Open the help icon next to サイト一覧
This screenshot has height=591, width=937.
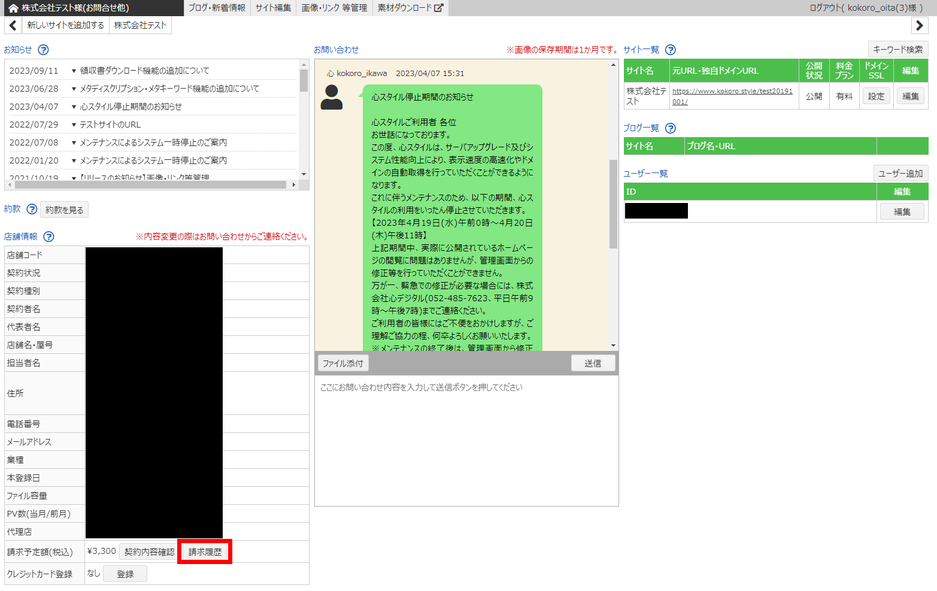[x=671, y=50]
